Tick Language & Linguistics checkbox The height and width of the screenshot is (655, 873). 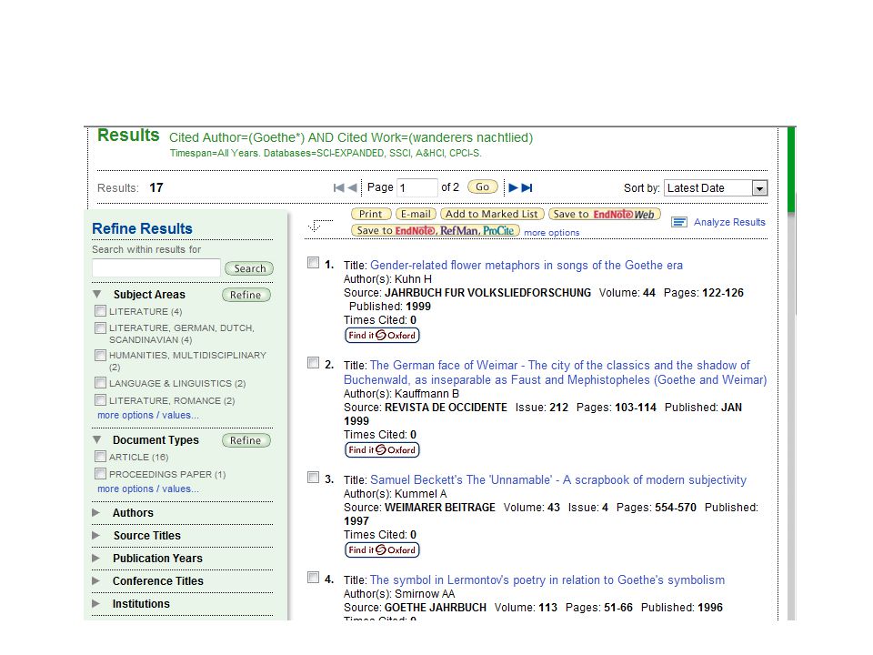coord(100,383)
